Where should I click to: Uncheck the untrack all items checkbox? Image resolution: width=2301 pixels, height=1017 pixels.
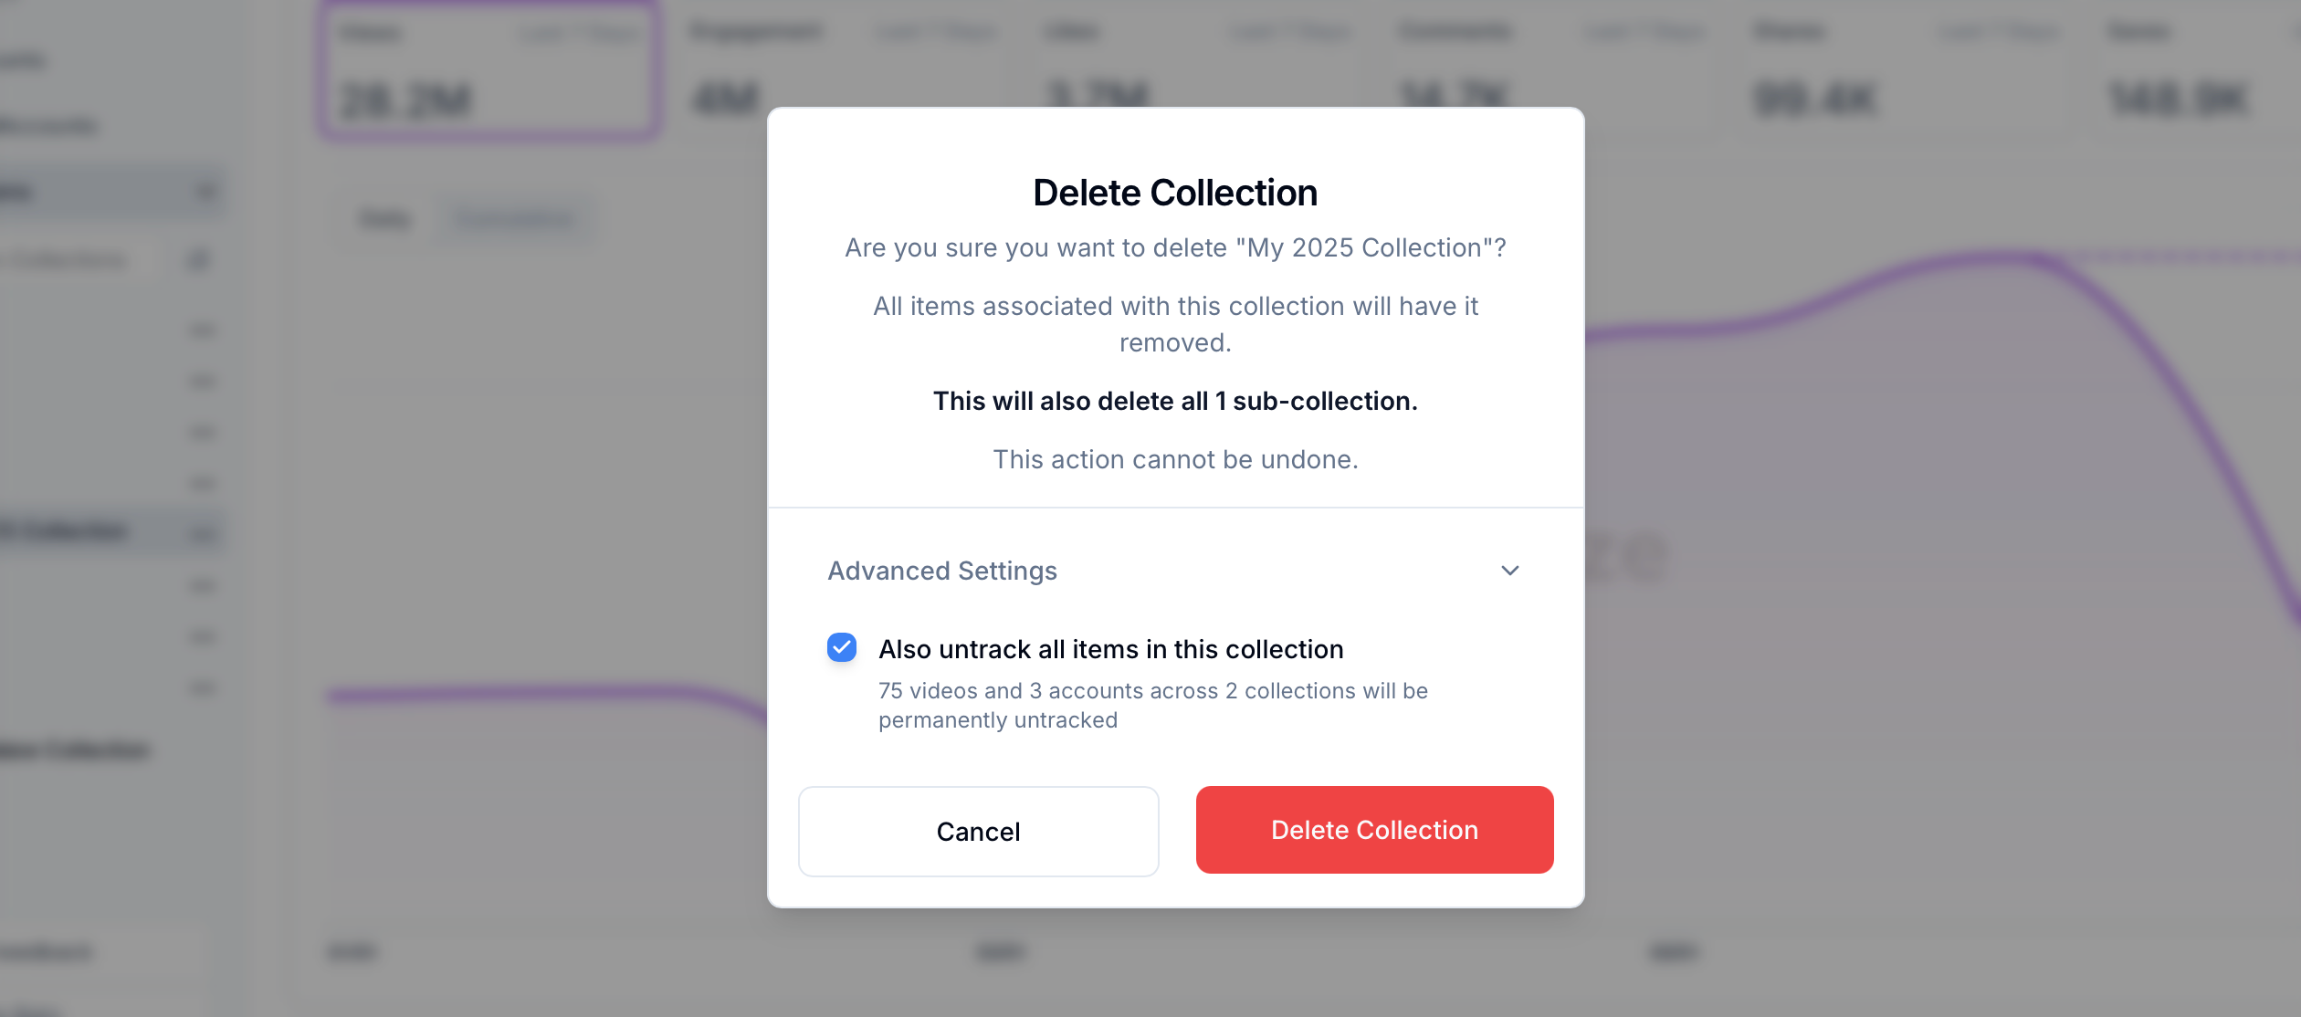(842, 648)
